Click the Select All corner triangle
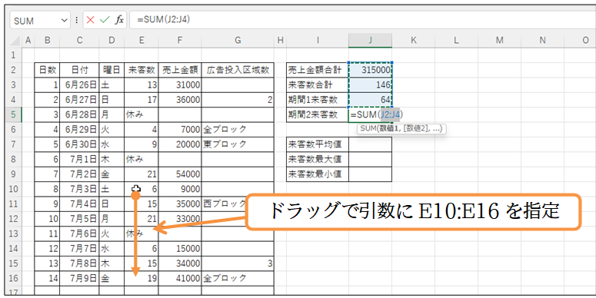 (x=15, y=40)
